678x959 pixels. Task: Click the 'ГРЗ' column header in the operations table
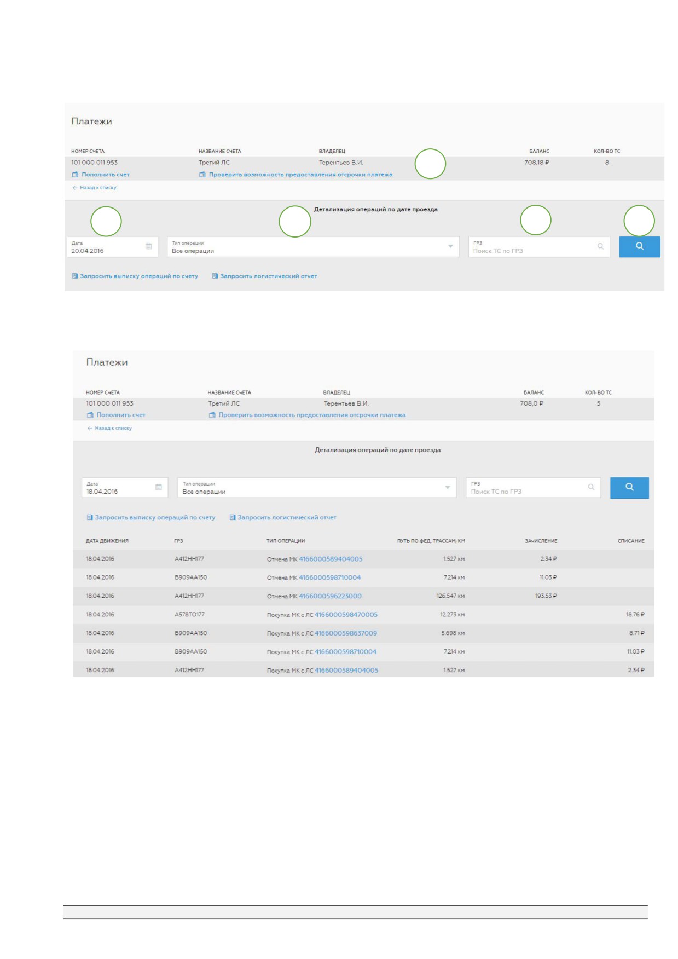pyautogui.click(x=178, y=541)
